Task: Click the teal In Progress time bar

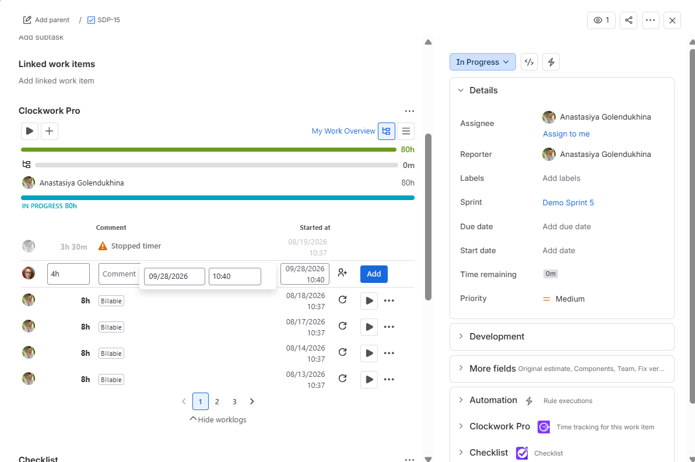Action: [x=217, y=198]
